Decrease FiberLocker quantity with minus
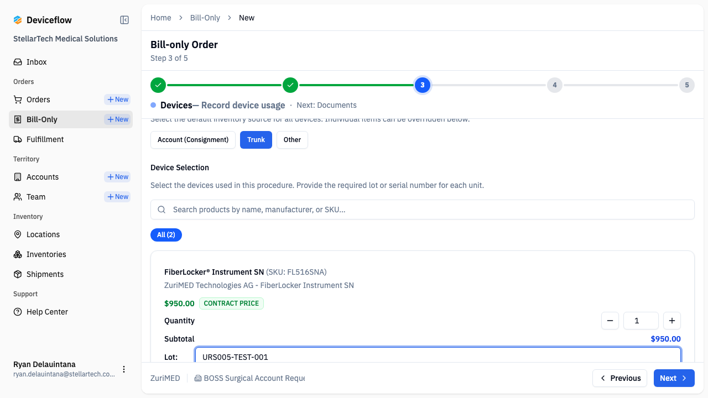Viewport: 708px width, 398px height. click(610, 321)
